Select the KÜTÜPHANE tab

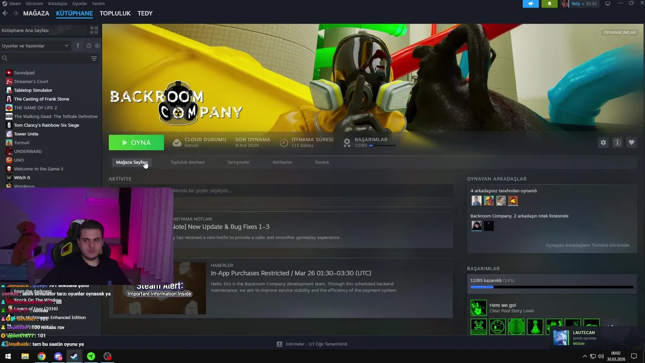point(75,13)
